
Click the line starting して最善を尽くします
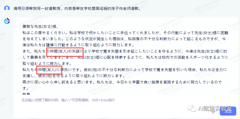(x=125, y=57)
